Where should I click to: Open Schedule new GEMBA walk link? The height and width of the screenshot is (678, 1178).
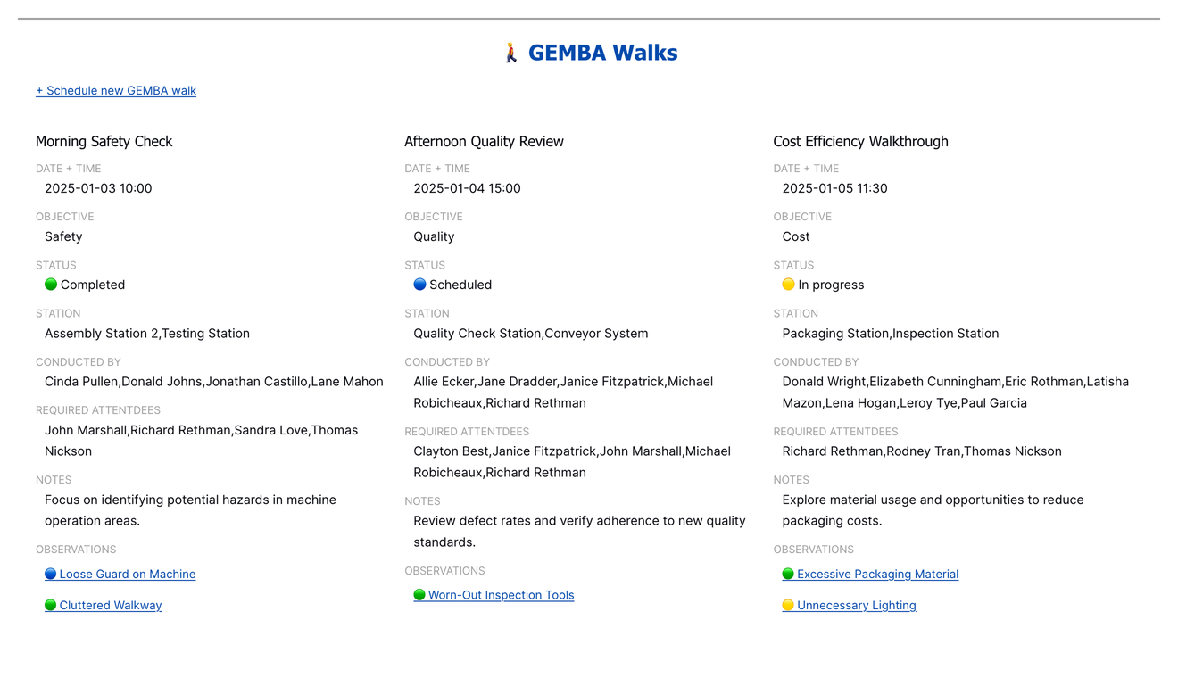(116, 91)
